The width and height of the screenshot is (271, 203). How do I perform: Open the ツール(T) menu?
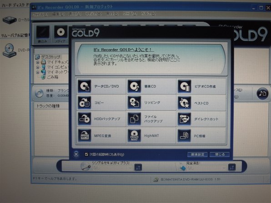pyautogui.click(x=130, y=14)
